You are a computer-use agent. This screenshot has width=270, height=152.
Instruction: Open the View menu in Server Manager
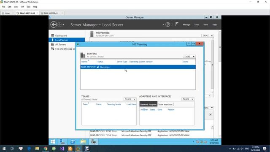[205, 24]
